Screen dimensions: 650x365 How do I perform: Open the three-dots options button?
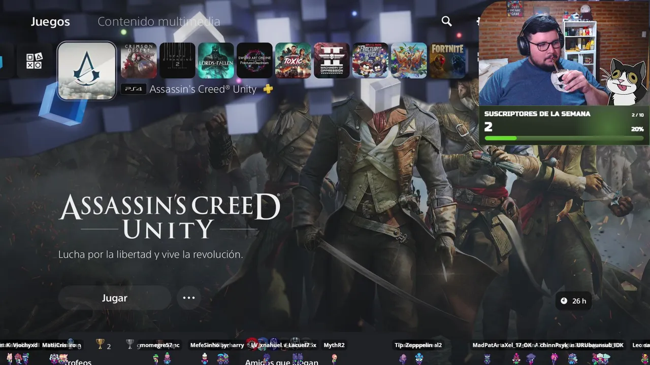tap(189, 298)
